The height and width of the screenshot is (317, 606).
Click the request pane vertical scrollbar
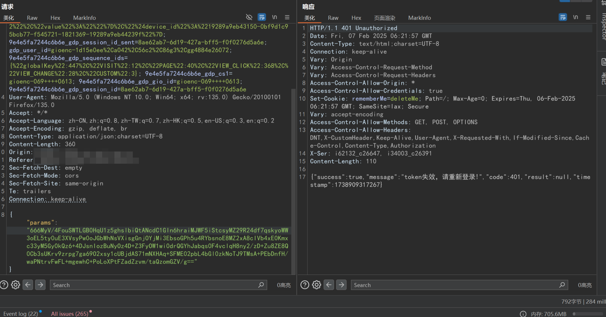tap(293, 181)
